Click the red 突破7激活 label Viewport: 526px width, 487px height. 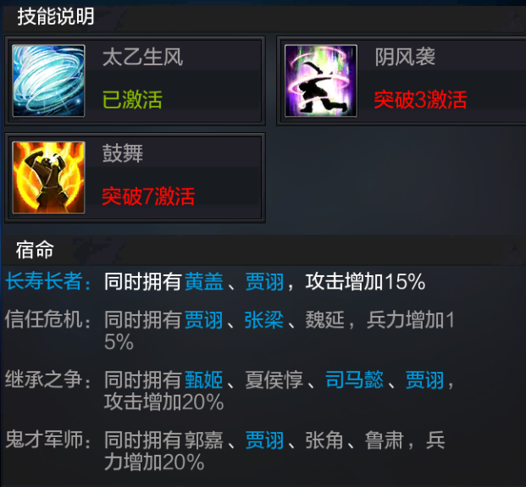[148, 196]
